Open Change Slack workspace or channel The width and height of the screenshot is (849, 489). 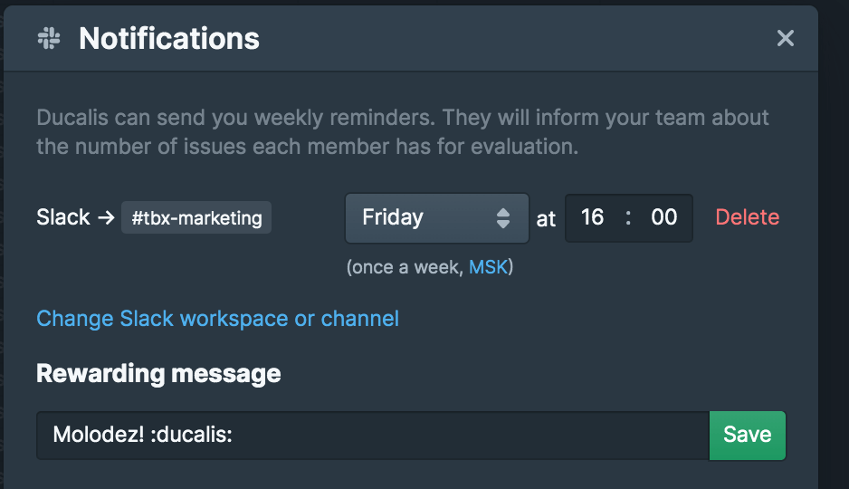click(x=217, y=319)
